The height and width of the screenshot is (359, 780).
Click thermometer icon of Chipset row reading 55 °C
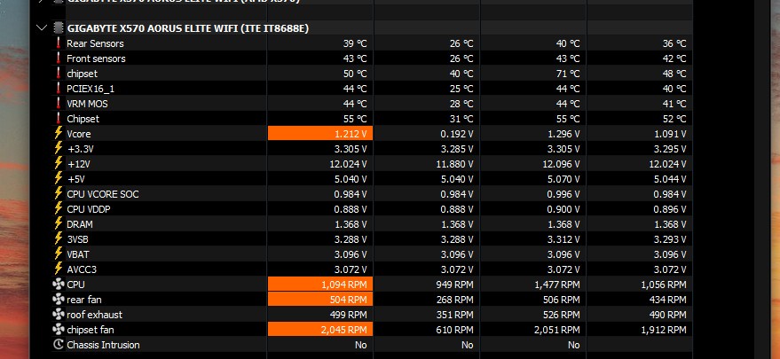59,119
